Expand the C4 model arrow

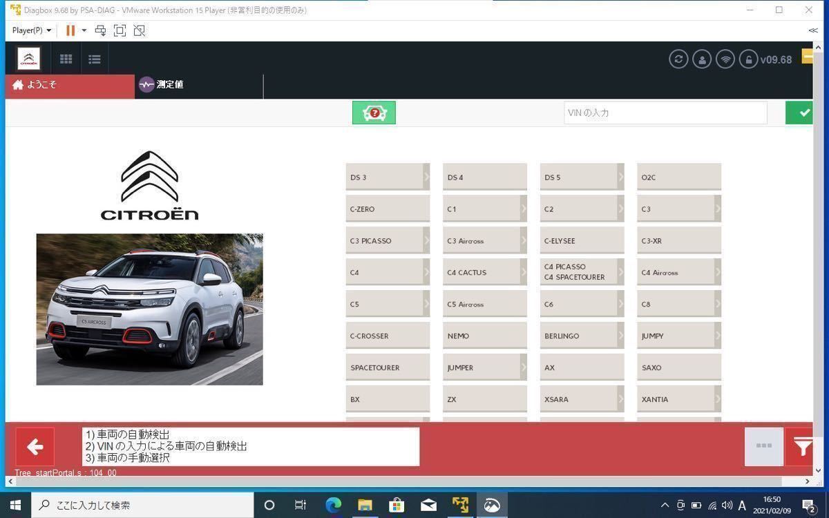click(x=426, y=273)
